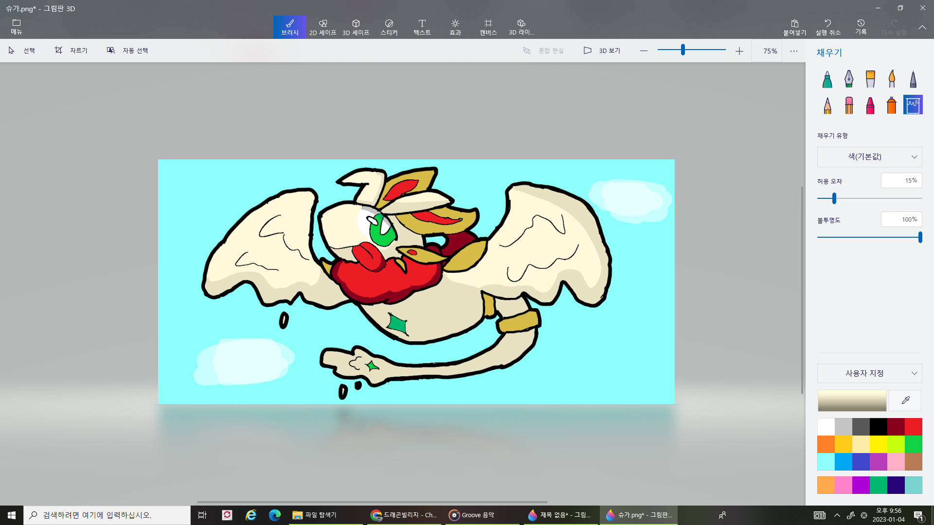Viewport: 934px width, 525px height.
Task: Select the calligraphy pen tool
Action: click(x=848, y=79)
